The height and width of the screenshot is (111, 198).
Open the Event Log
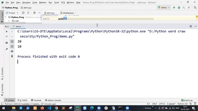[x=187, y=100]
